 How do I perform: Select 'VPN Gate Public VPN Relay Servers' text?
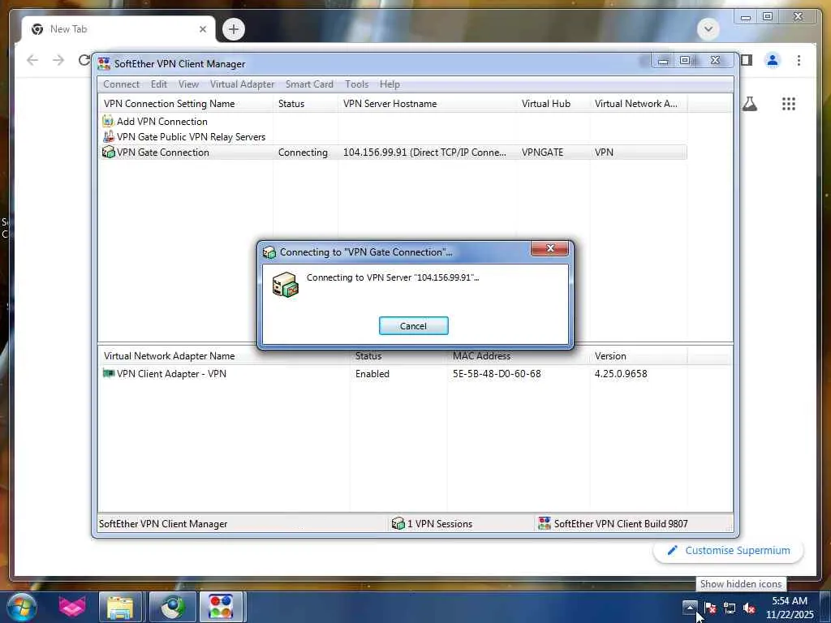click(192, 136)
